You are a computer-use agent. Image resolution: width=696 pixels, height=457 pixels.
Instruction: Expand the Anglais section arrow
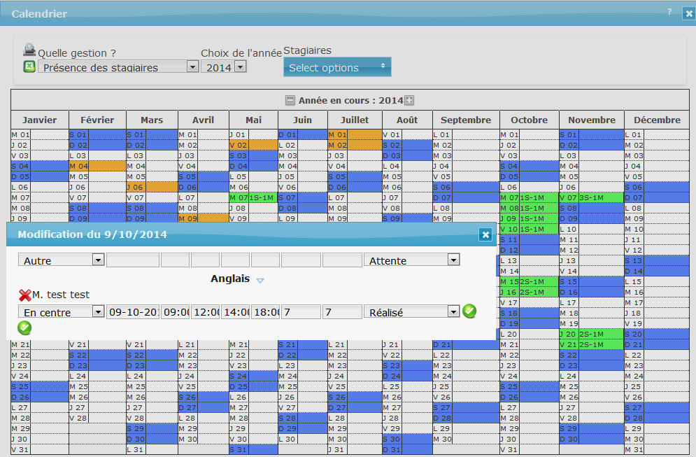260,280
